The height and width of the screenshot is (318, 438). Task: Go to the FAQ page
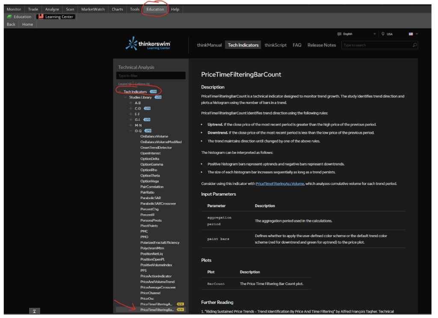(x=297, y=45)
